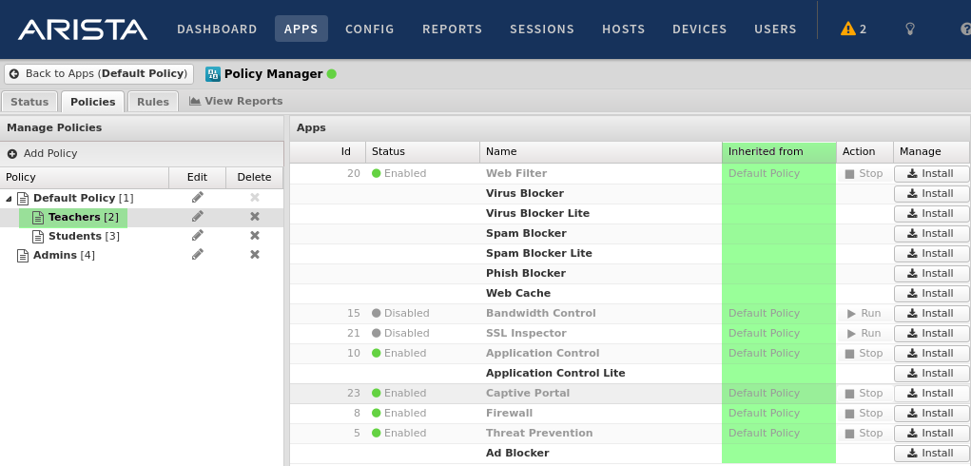The width and height of the screenshot is (971, 466).
Task: Delete the Teachers policy
Action: click(255, 217)
